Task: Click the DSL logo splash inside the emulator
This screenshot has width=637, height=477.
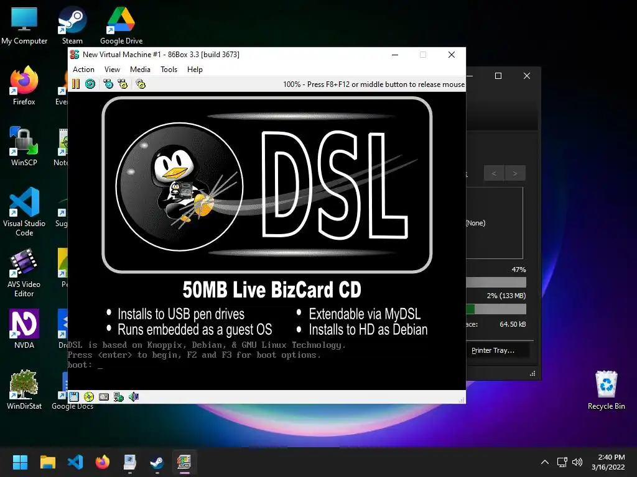Action: click(267, 185)
